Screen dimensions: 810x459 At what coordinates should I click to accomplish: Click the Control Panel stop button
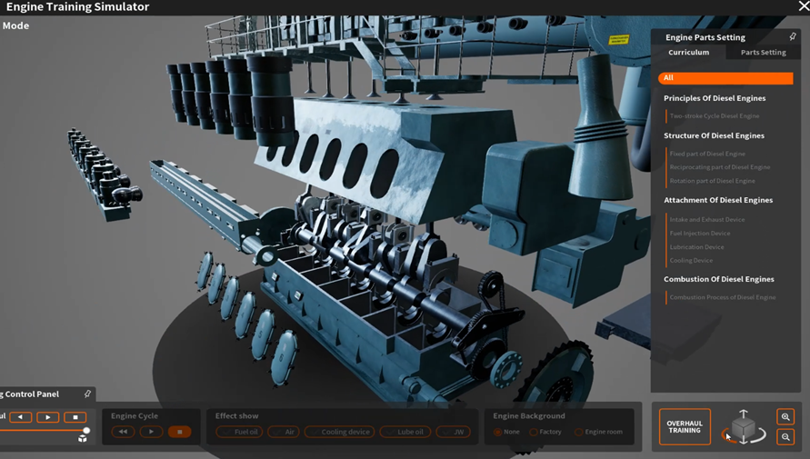[75, 416]
